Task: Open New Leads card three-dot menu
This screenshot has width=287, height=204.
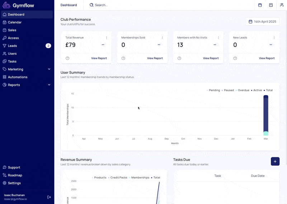Action: (274, 38)
